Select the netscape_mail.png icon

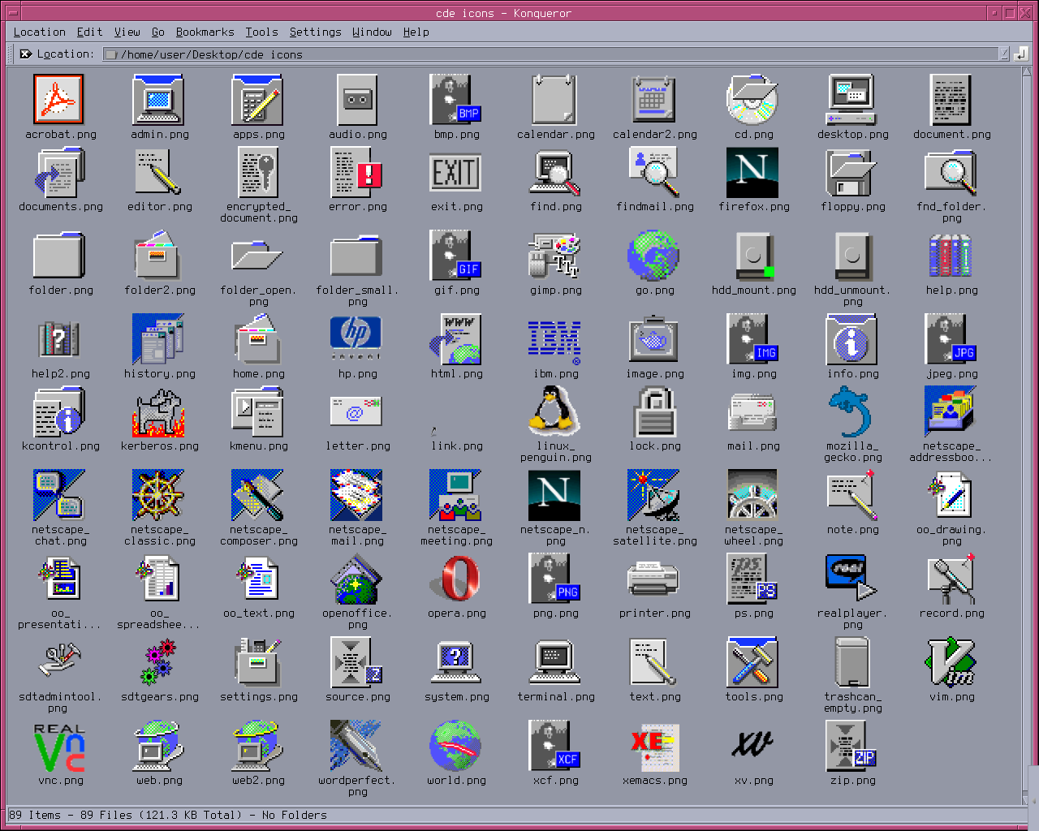356,495
